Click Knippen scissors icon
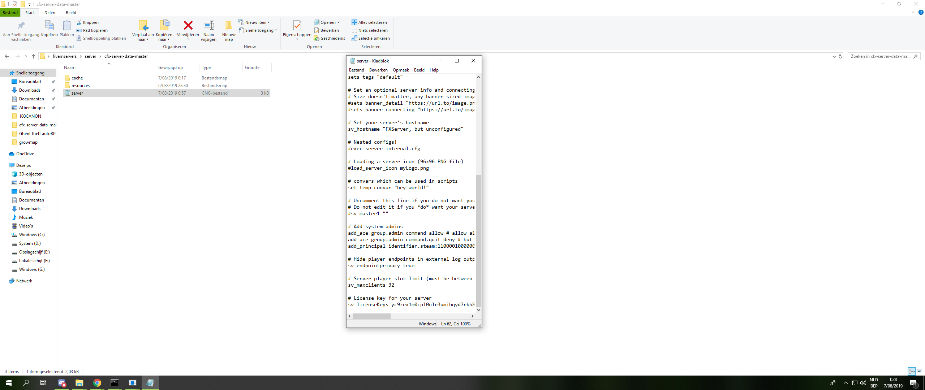The width and height of the screenshot is (925, 390). click(x=79, y=22)
